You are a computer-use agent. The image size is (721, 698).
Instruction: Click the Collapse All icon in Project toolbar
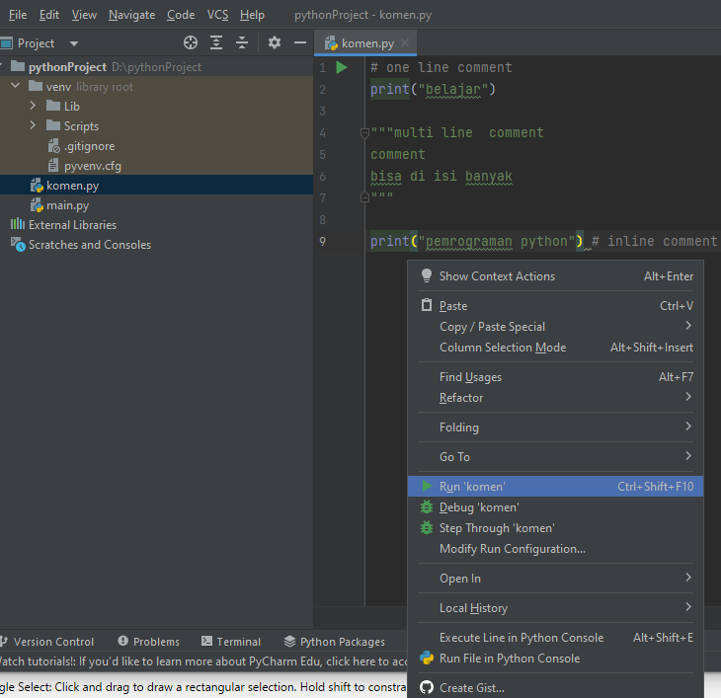tap(242, 42)
